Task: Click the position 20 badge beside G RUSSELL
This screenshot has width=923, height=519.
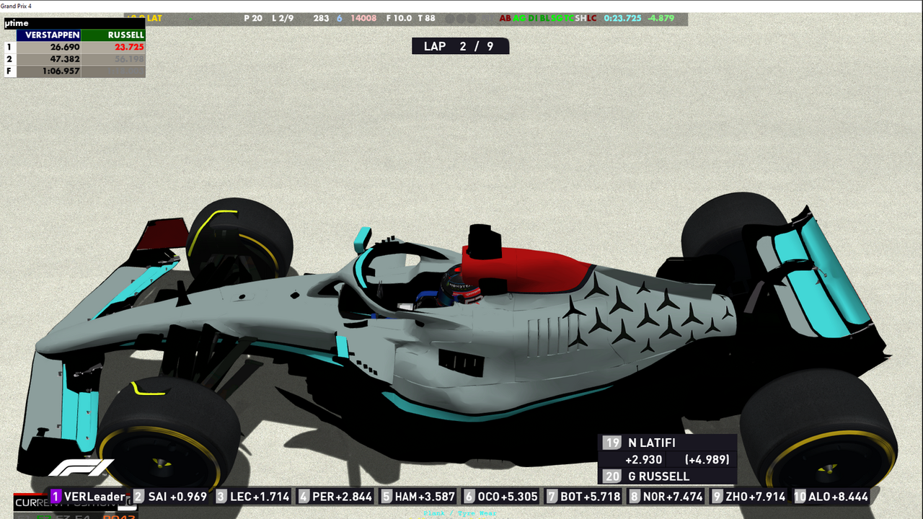Action: point(612,476)
